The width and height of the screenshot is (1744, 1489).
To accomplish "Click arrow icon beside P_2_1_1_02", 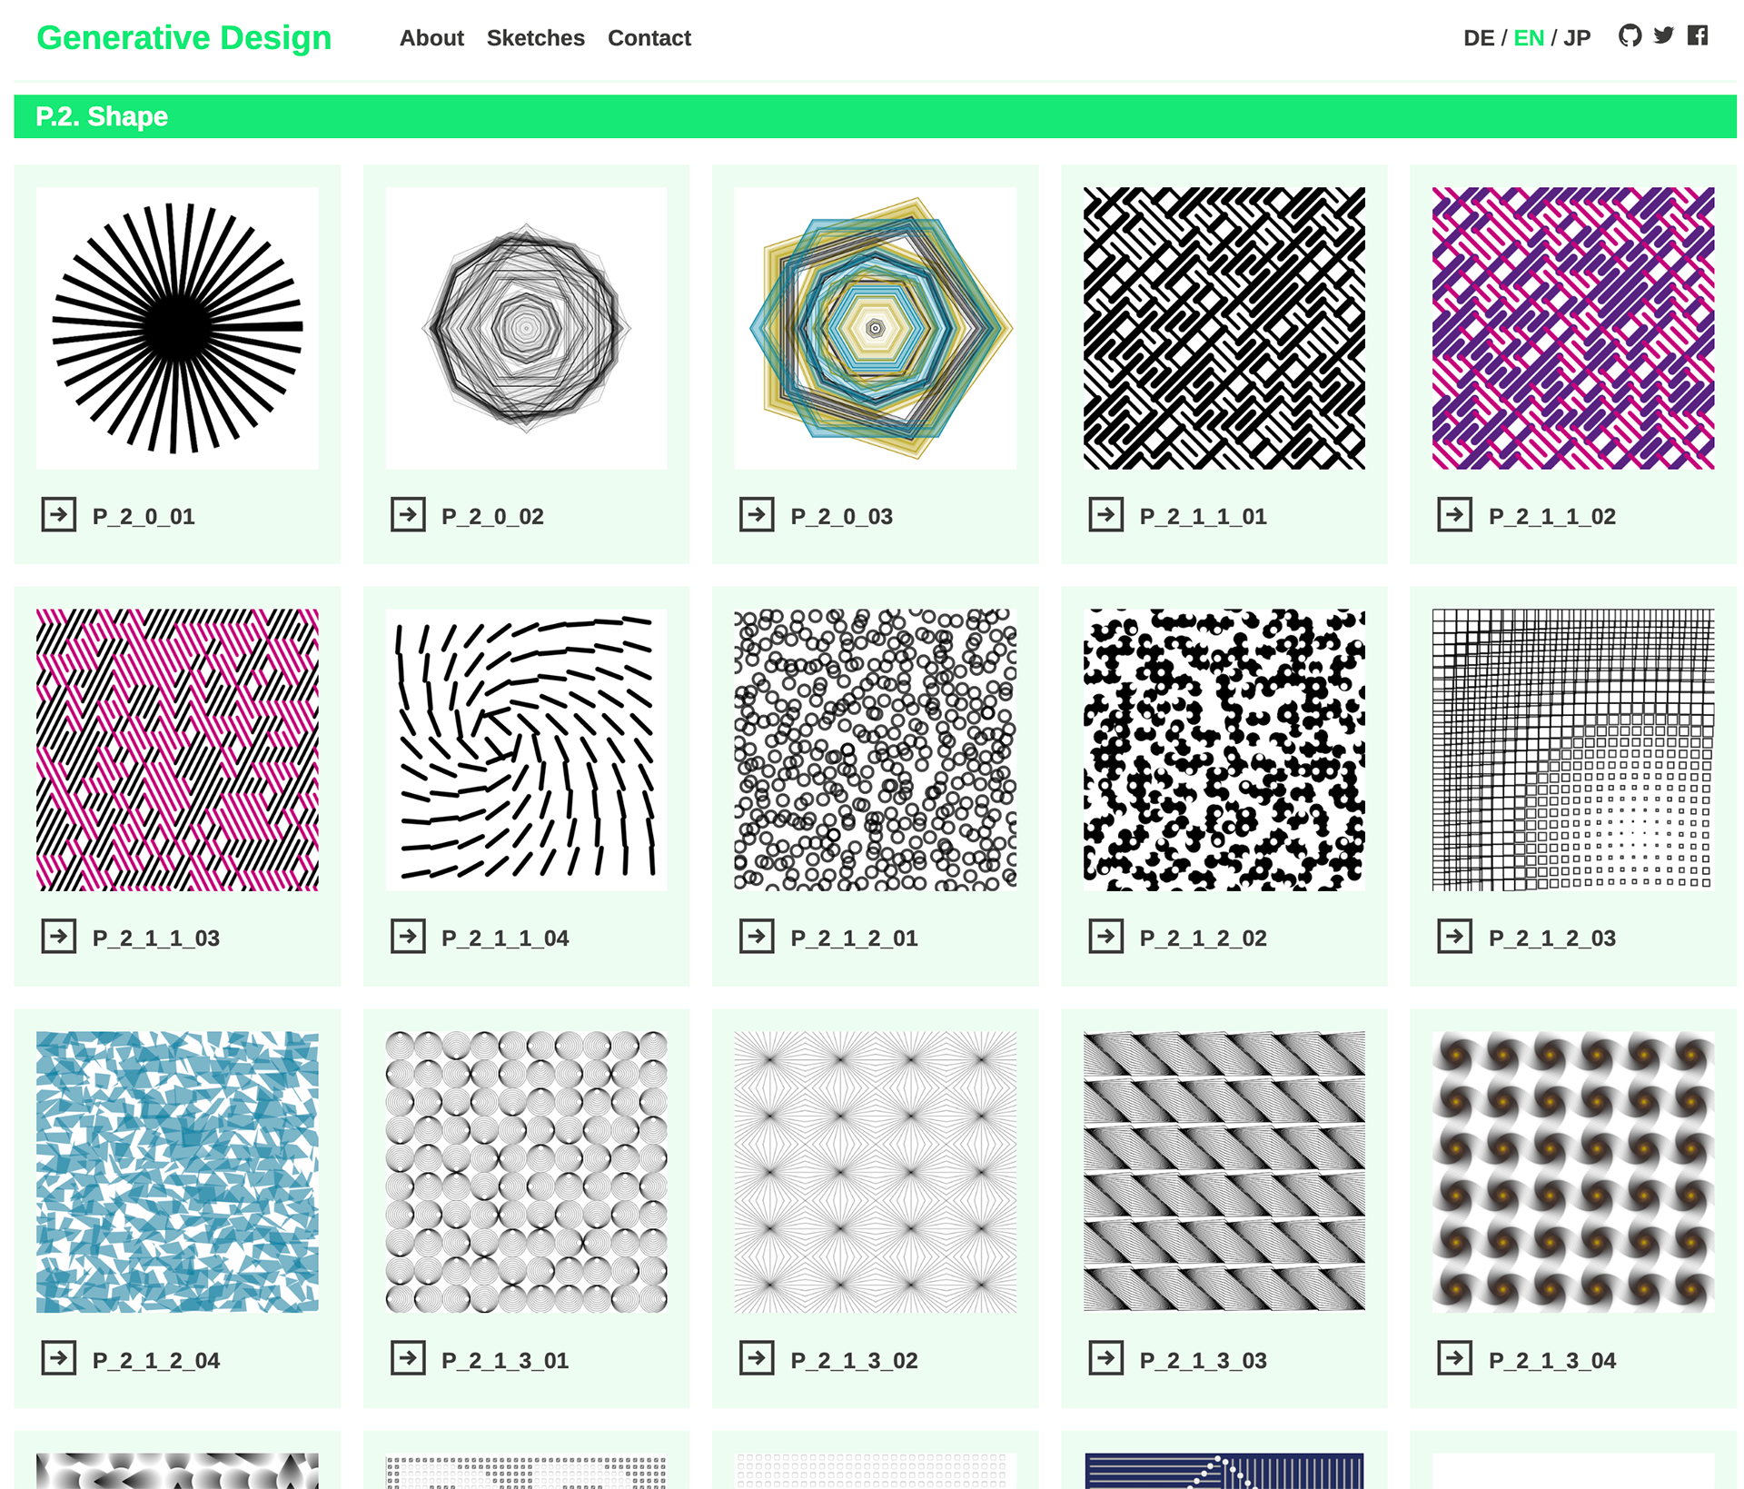I will tap(1454, 514).
